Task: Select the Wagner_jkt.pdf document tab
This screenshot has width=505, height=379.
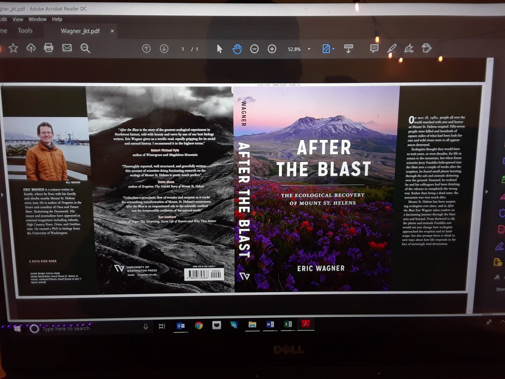Action: pyautogui.click(x=80, y=31)
